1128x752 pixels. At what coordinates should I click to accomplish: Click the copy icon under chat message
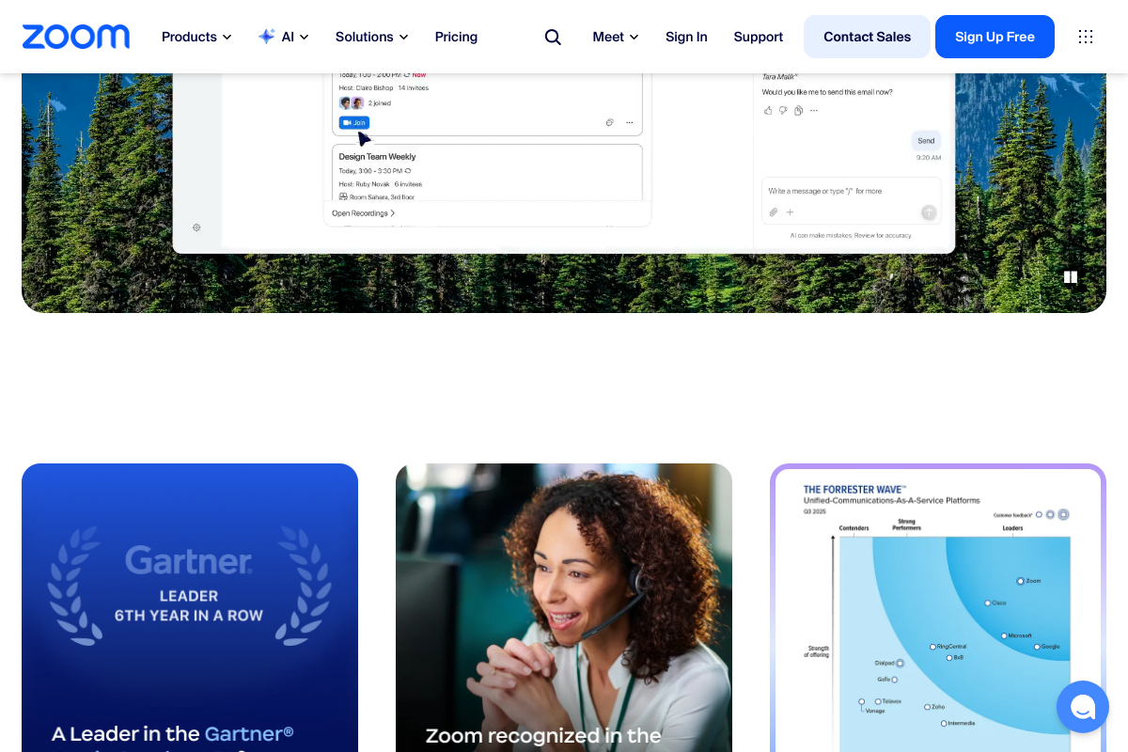(798, 110)
